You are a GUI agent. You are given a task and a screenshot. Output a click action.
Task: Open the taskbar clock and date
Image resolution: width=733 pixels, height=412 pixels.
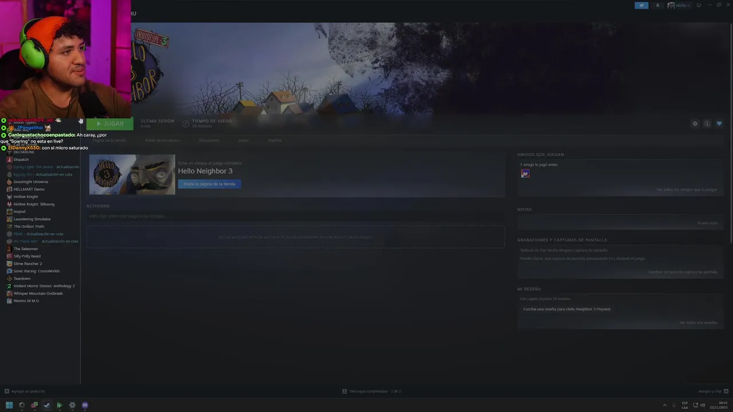click(719, 405)
